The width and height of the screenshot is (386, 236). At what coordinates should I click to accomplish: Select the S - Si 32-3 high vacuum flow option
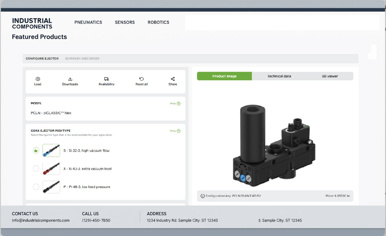(36, 150)
